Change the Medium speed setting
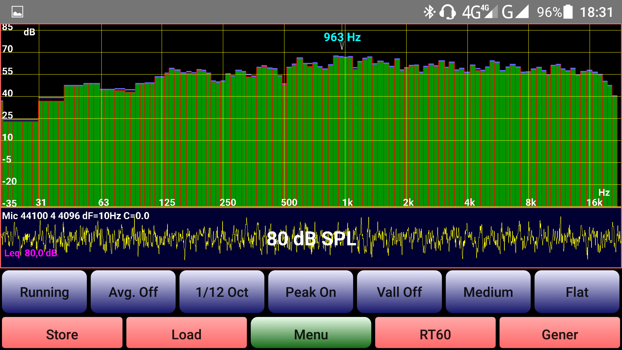The height and width of the screenshot is (350, 622). tap(488, 292)
